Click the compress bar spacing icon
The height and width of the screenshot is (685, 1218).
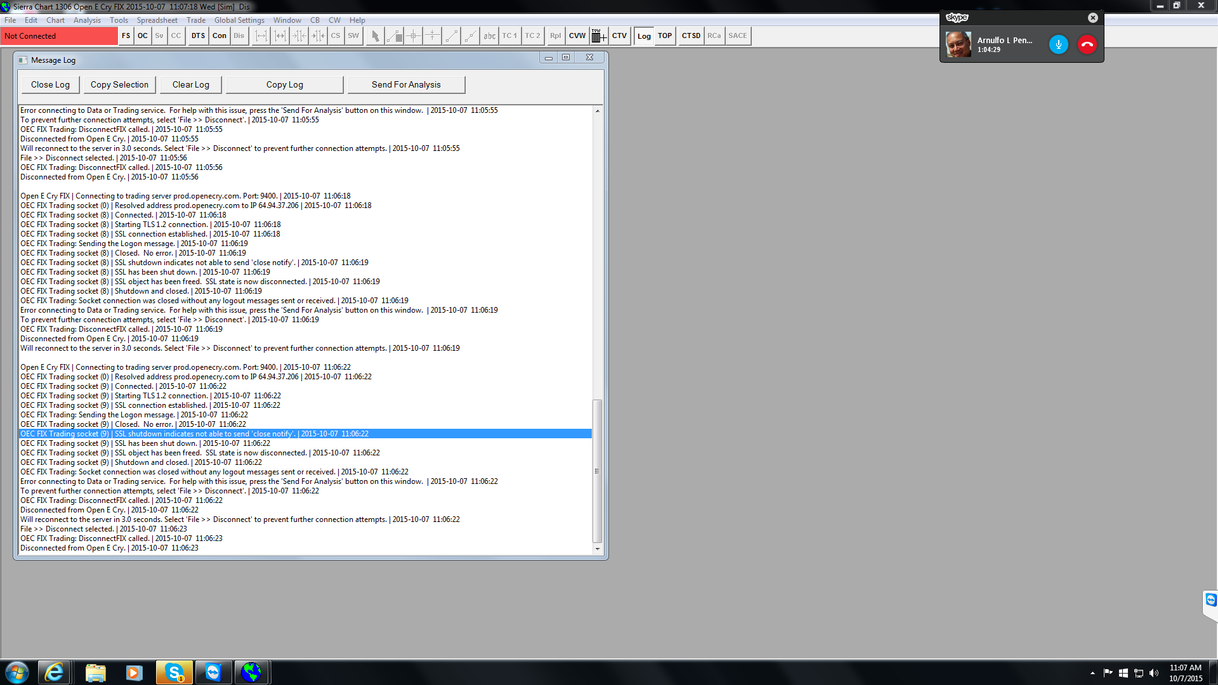pos(299,36)
